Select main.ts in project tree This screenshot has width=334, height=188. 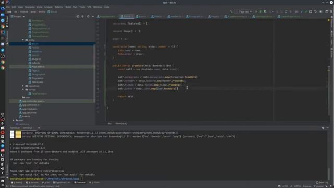pyautogui.click(x=26, y=116)
